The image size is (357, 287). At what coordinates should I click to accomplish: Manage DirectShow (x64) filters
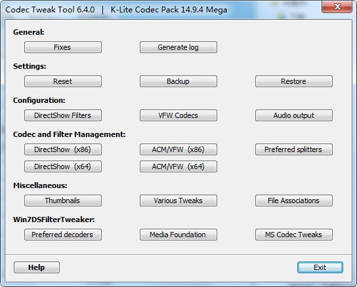coord(63,166)
